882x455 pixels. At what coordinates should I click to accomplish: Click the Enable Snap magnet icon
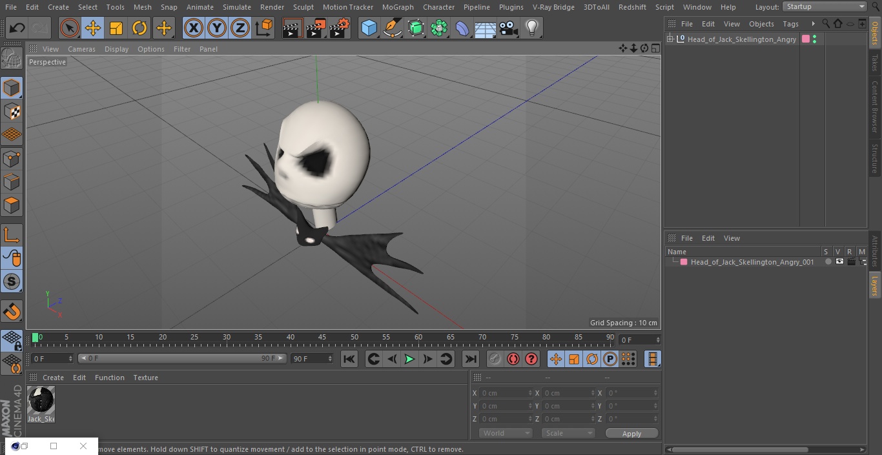point(12,312)
